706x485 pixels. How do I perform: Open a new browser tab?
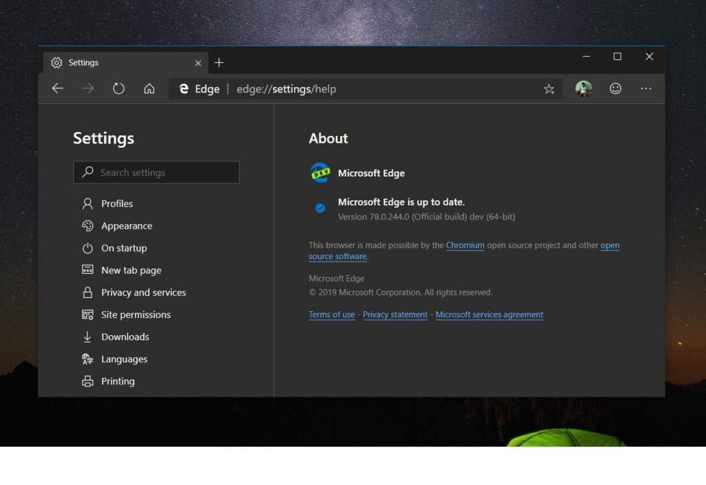click(219, 62)
